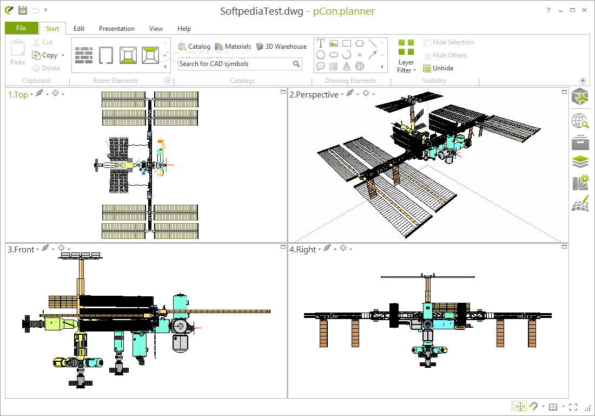Viewport: 595px width, 416px height.
Task: Open the 3D Warehouse
Action: click(x=281, y=47)
